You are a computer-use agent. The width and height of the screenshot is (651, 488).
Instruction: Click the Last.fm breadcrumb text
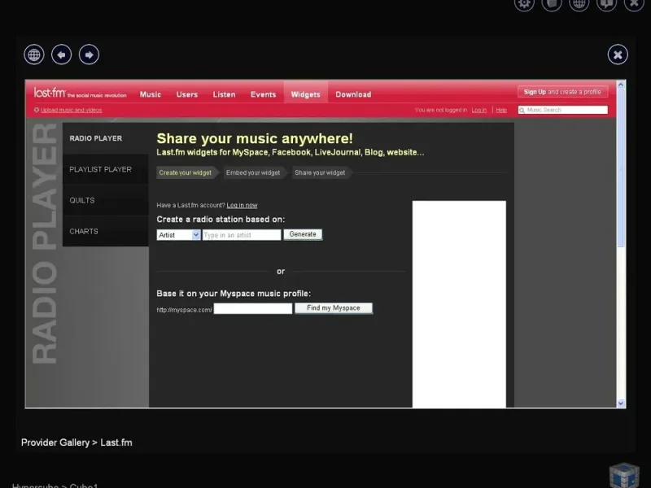coord(116,442)
